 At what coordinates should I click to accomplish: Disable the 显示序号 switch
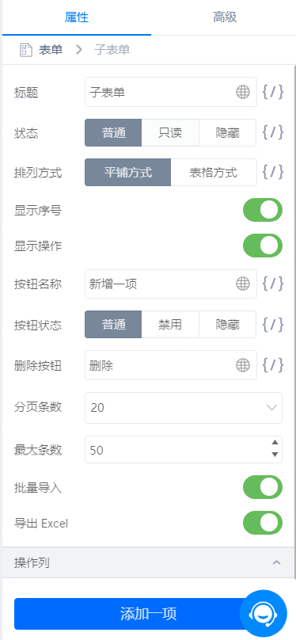tap(263, 210)
